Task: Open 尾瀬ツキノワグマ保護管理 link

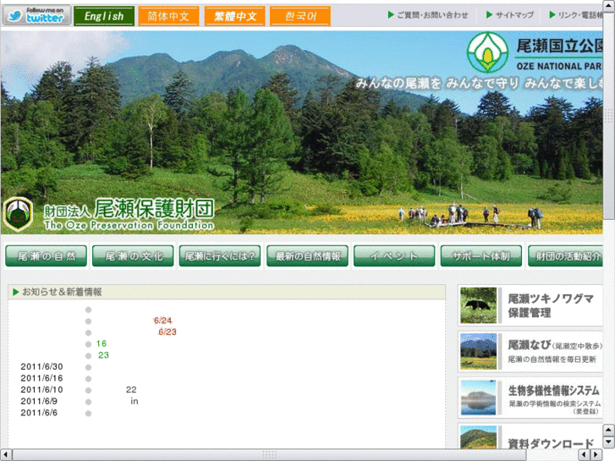Action: tap(551, 305)
